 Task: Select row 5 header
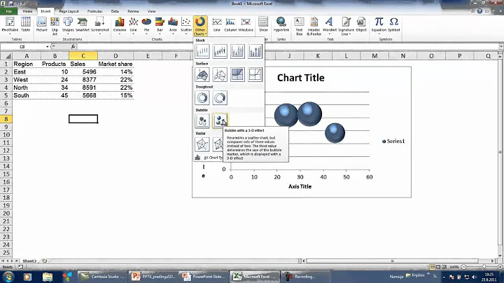(x=6, y=95)
